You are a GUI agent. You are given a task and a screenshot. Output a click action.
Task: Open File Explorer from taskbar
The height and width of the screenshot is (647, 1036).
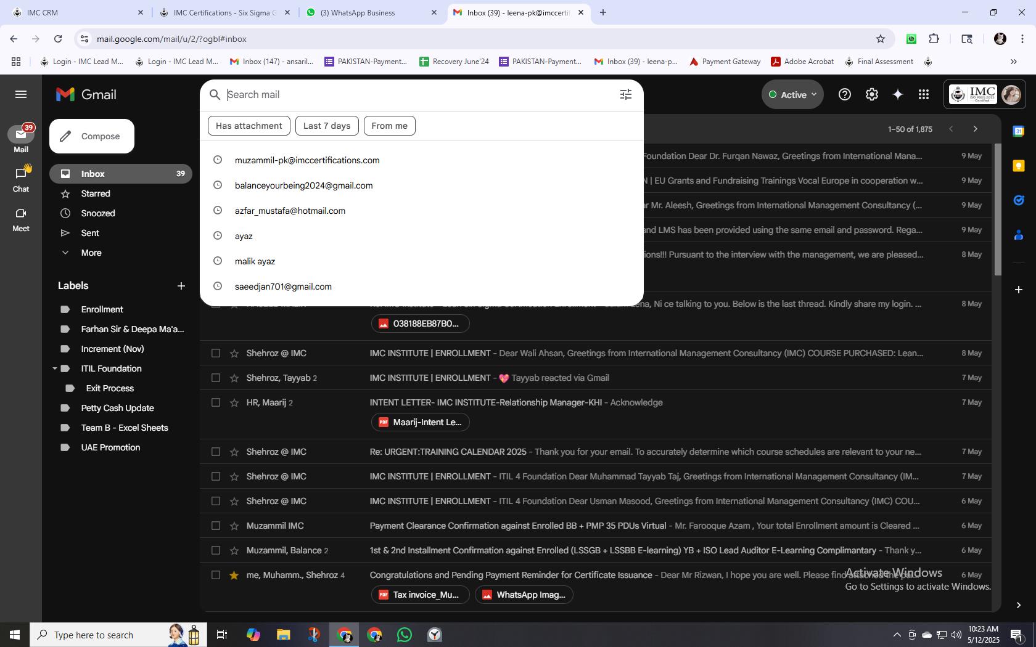pos(283,635)
